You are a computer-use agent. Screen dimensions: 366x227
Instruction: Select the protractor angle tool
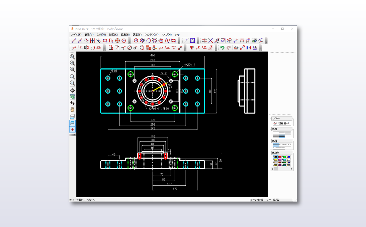[x=99, y=48]
